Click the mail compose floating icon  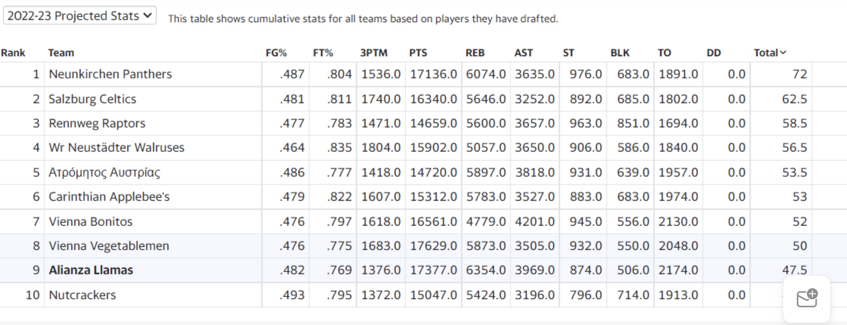click(807, 298)
